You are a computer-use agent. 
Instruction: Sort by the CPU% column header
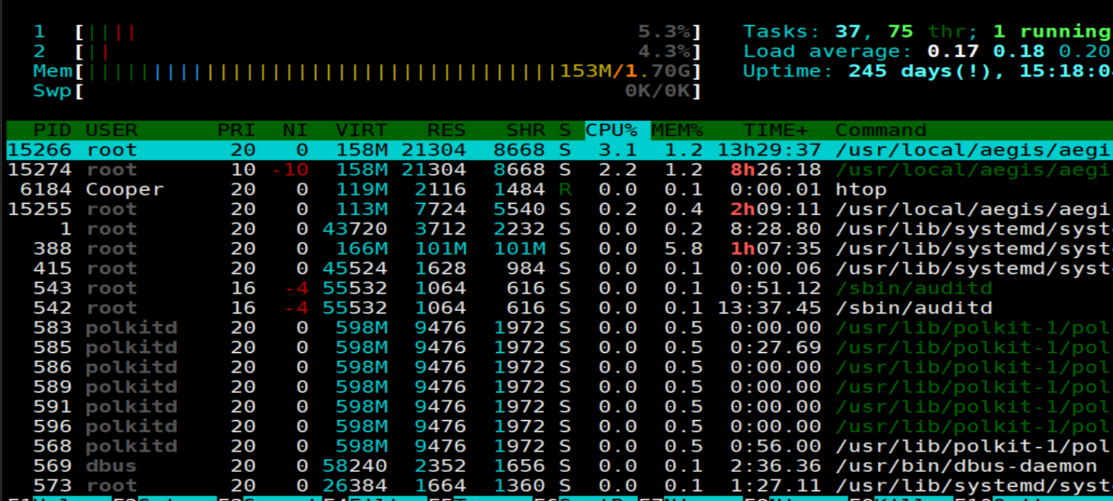tap(611, 130)
